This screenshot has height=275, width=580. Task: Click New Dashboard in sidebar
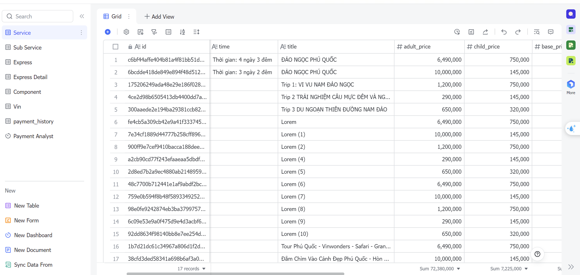click(33, 235)
